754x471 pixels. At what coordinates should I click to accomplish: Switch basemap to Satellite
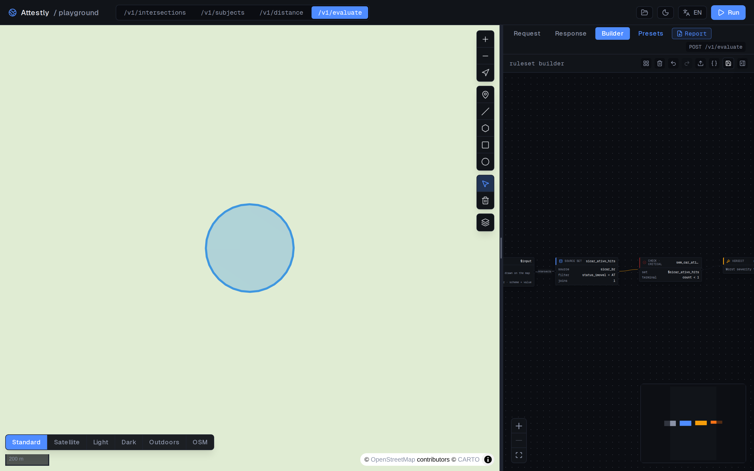(67, 442)
